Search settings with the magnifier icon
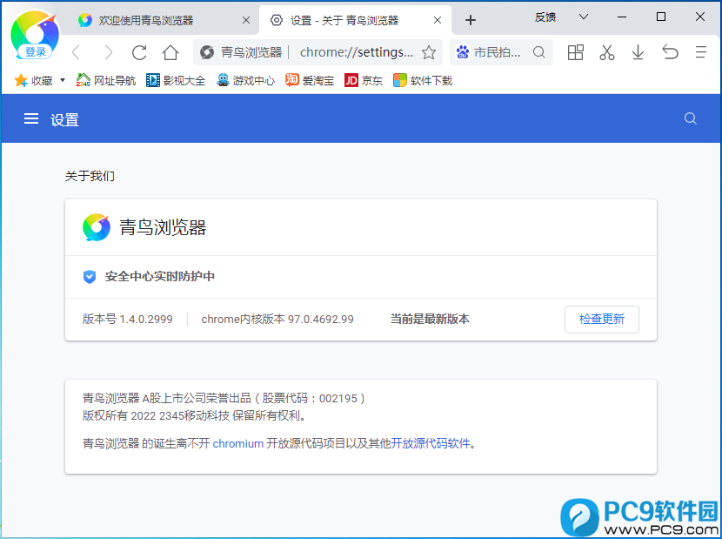This screenshot has height=539, width=722. click(690, 118)
